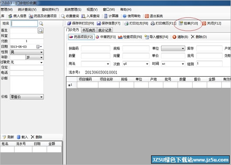Click 关闭[F12] close icon
The image size is (231, 165).
(204, 23)
